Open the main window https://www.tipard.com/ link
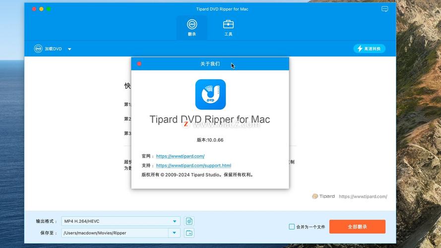 point(363,196)
